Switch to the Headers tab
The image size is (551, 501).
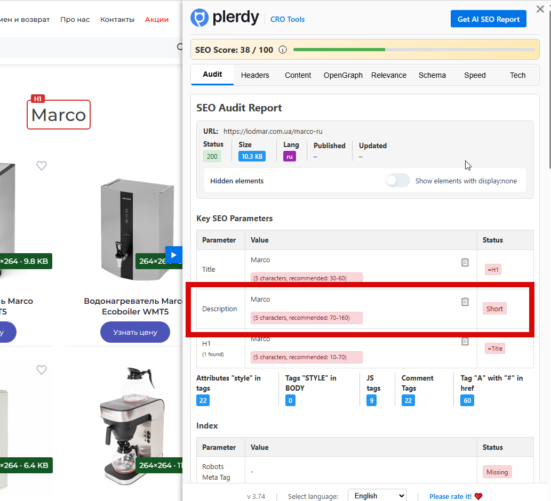click(x=255, y=75)
